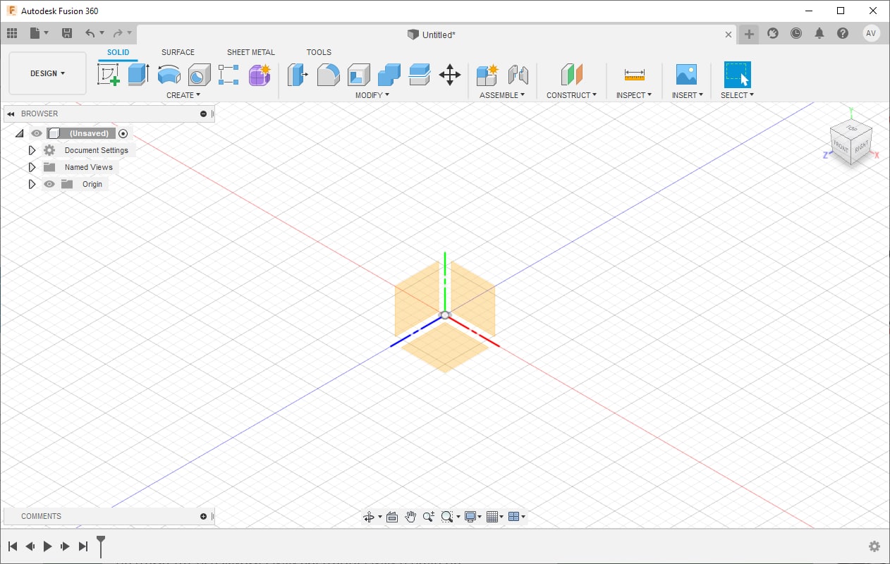
Task: Switch to the SOLID tab
Action: coord(118,52)
